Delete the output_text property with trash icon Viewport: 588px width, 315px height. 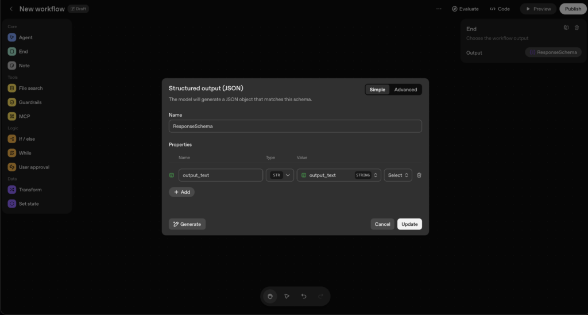419,175
